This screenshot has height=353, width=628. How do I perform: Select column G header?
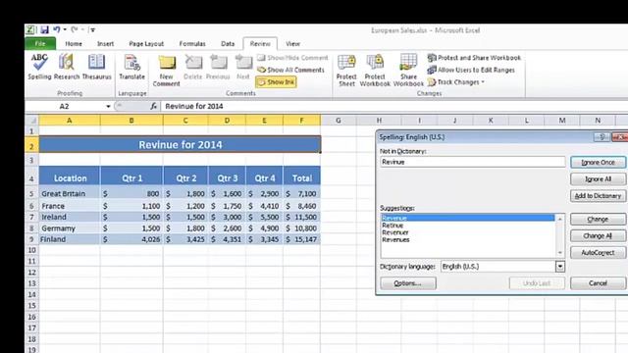pos(339,120)
